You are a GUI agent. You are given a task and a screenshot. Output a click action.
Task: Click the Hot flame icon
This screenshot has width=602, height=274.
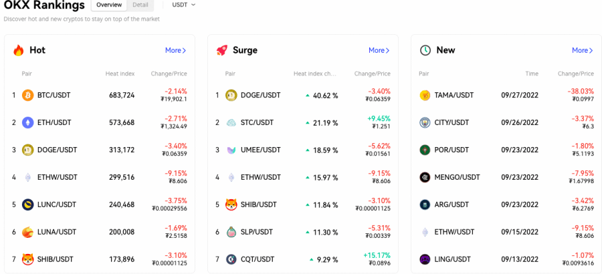click(19, 50)
